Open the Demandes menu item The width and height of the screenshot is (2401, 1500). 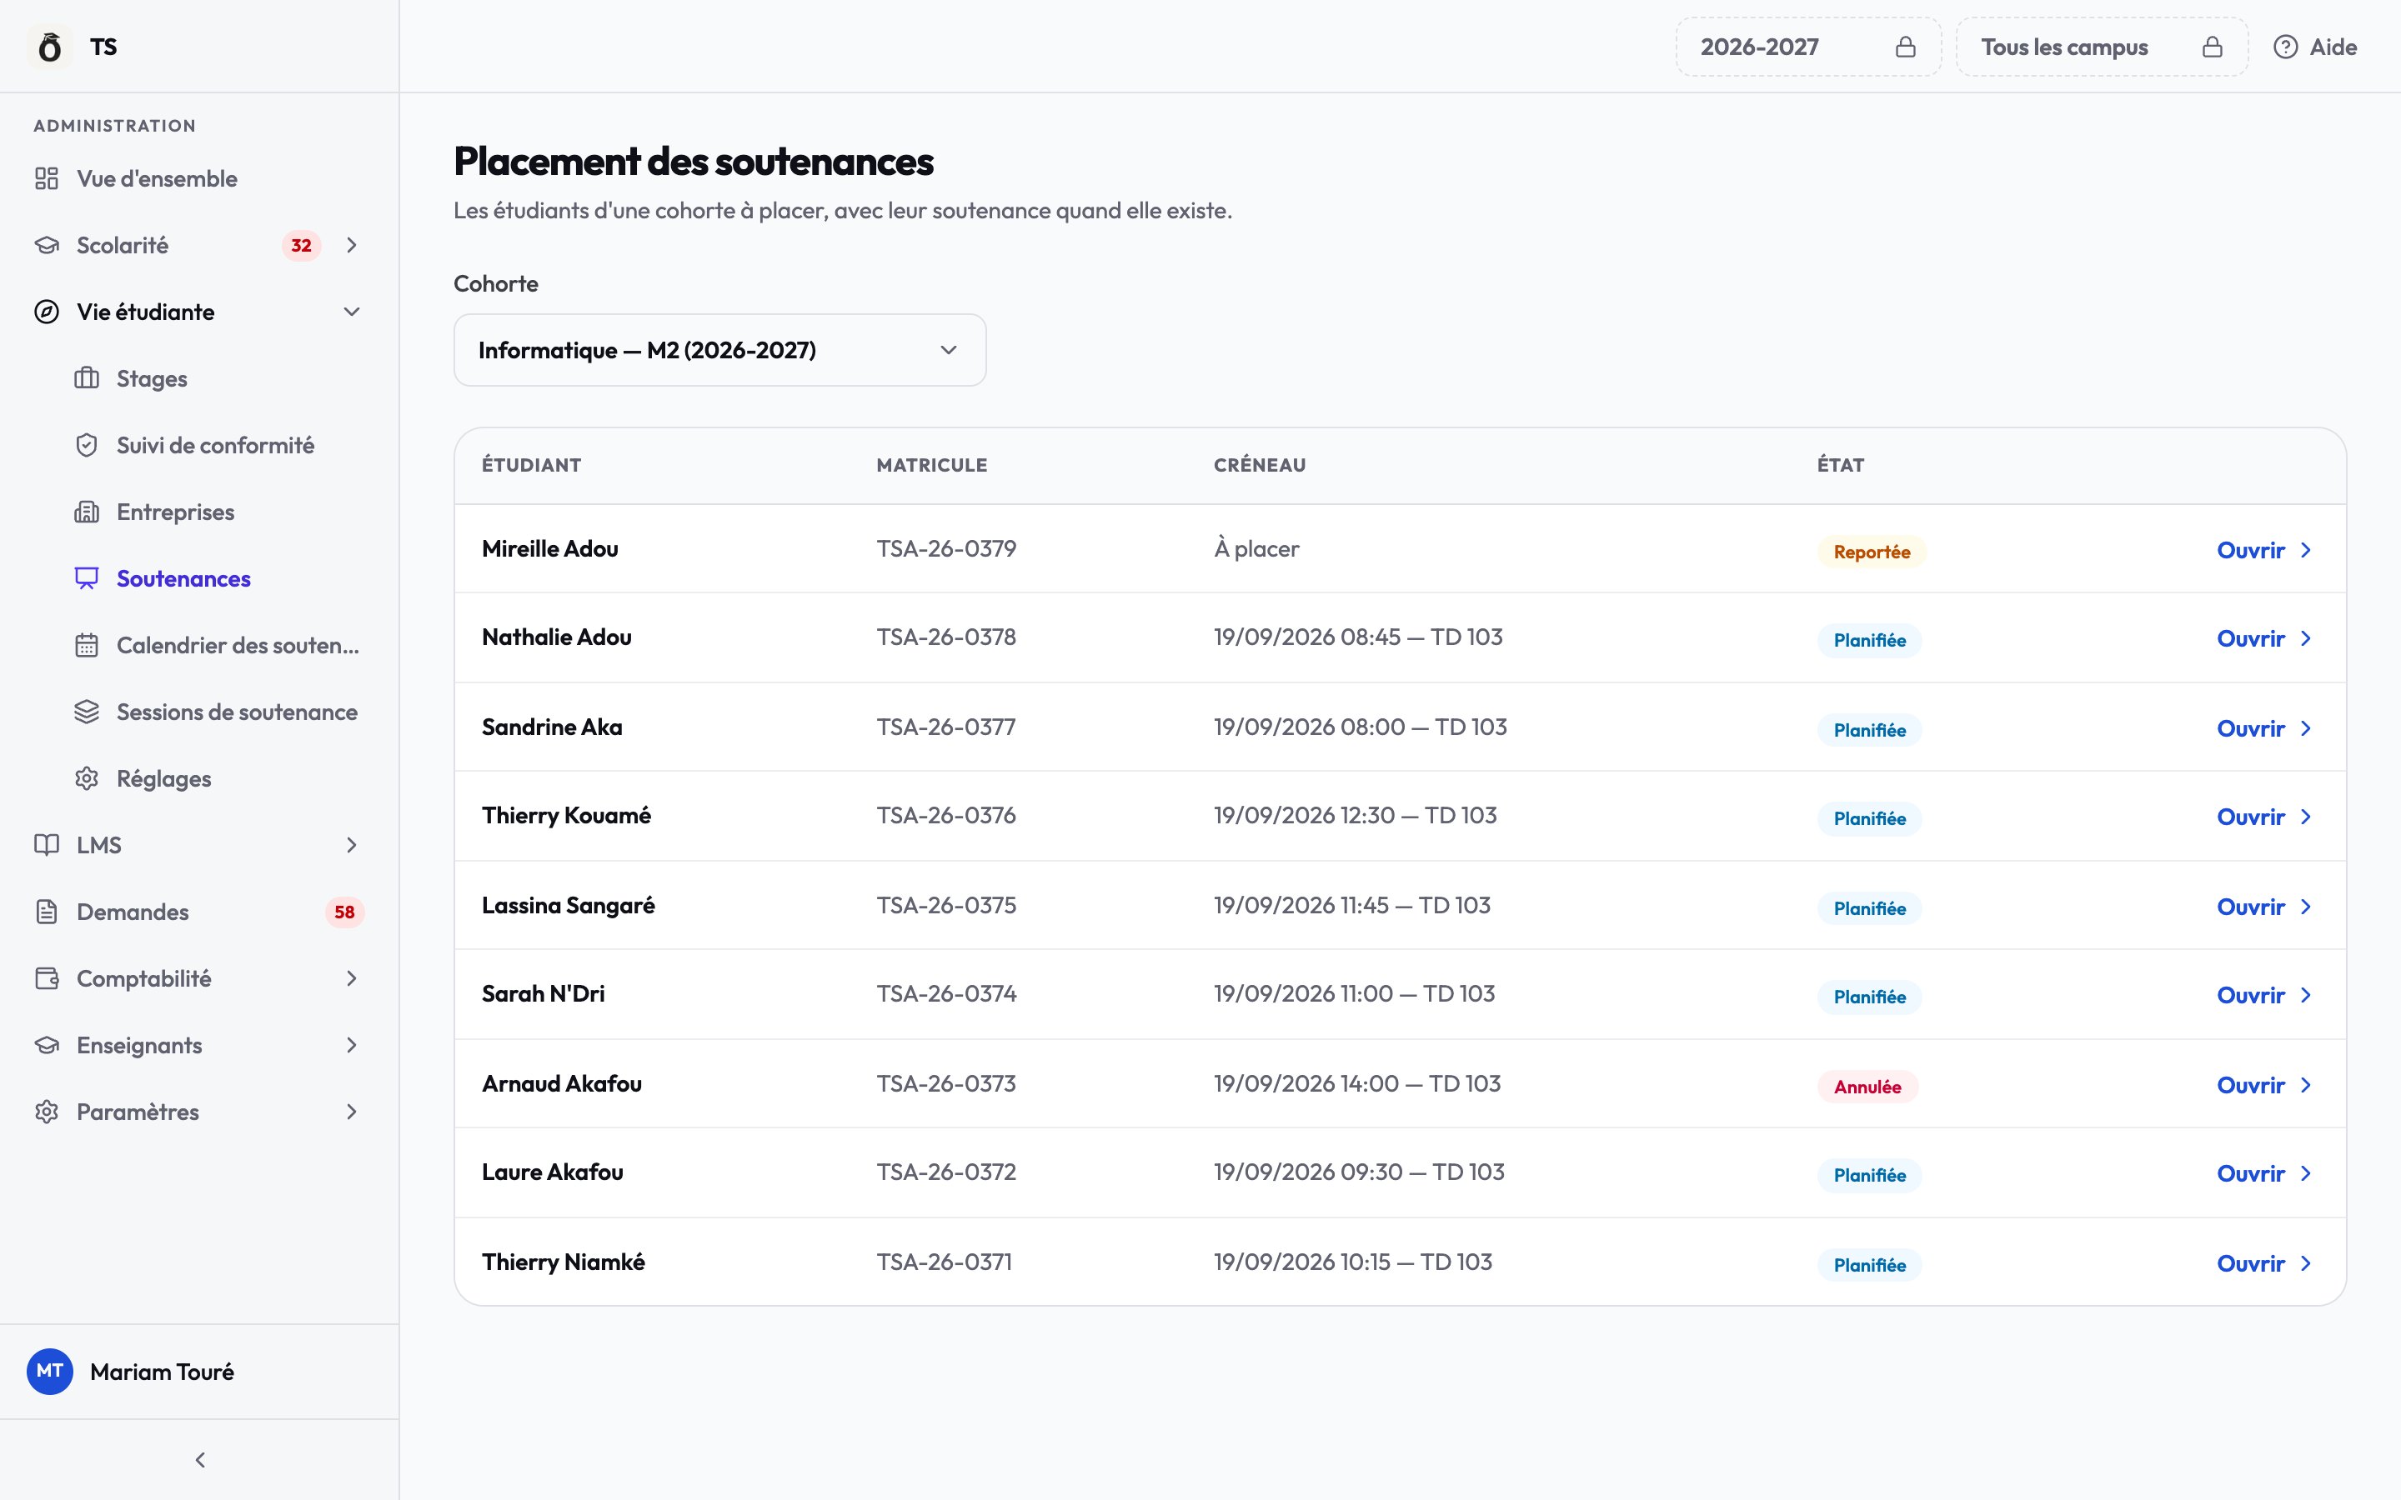pyautogui.click(x=198, y=912)
